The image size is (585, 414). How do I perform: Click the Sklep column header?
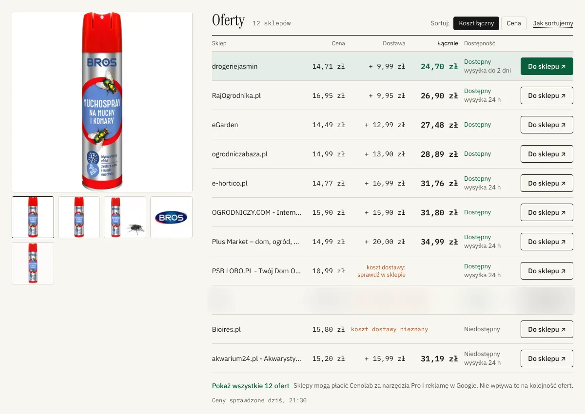(219, 43)
